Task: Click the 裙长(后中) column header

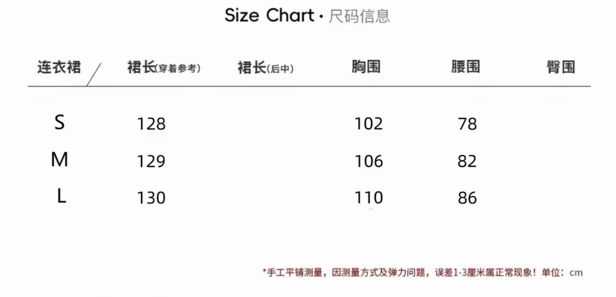Action: point(266,68)
